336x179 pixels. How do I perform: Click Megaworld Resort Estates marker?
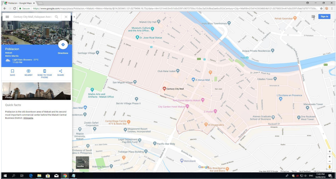(x=125, y=130)
